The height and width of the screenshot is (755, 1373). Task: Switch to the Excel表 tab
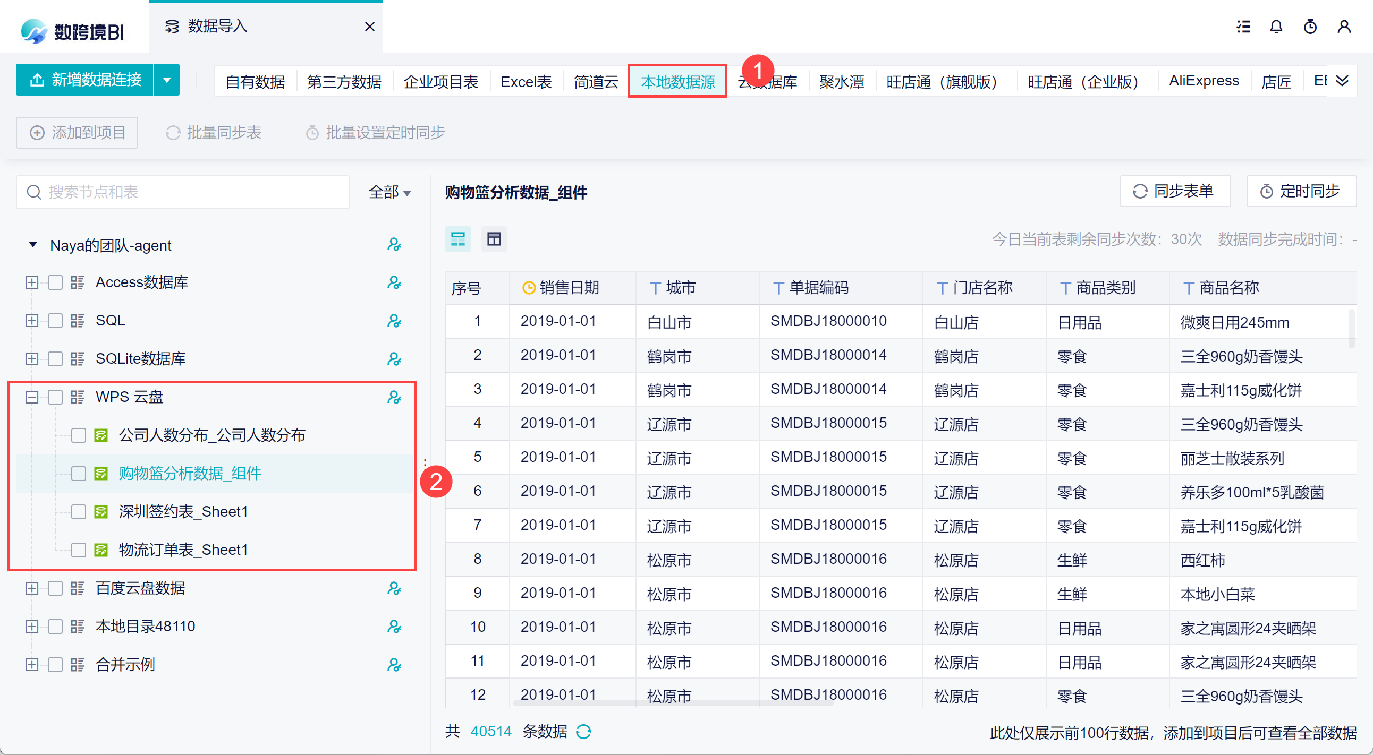526,82
